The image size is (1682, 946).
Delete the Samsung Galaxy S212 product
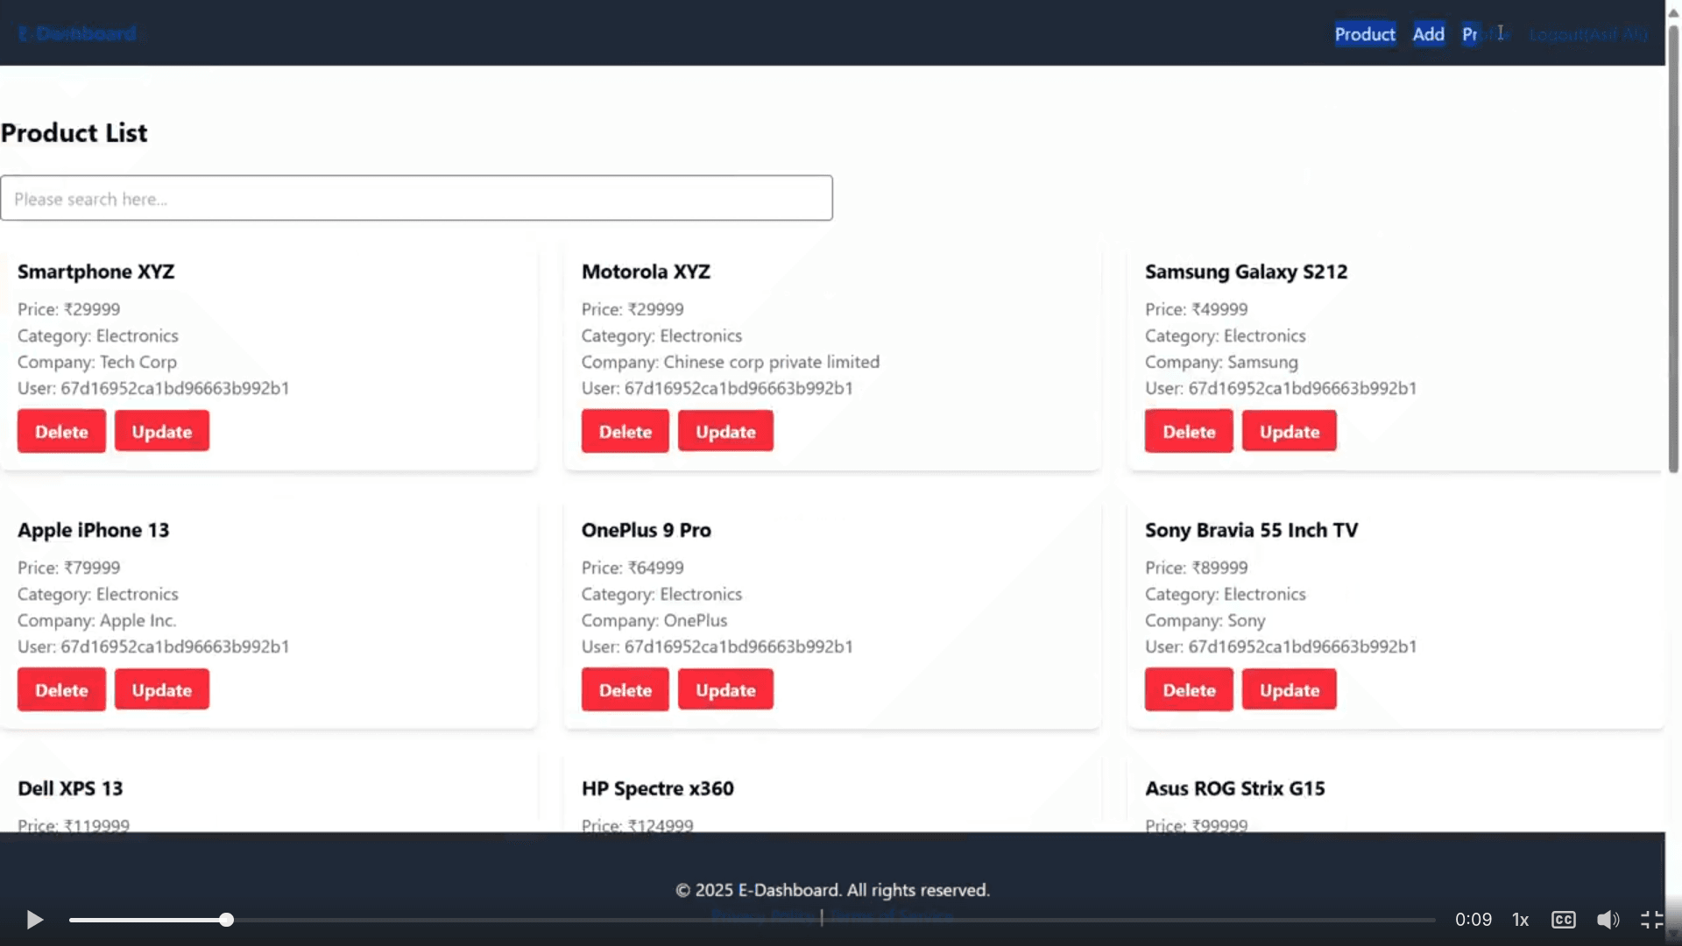pyautogui.click(x=1189, y=431)
